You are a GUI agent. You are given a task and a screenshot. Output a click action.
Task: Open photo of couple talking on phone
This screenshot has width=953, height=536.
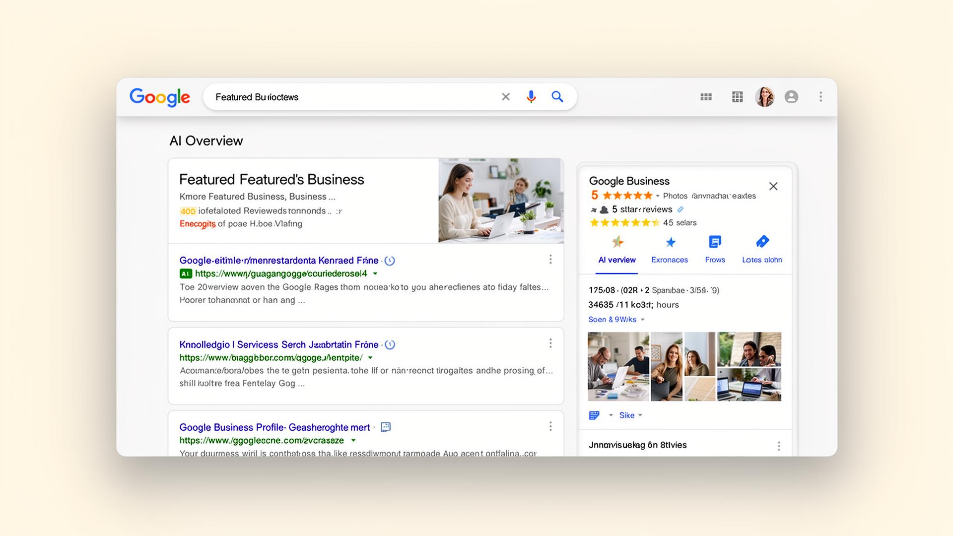pyautogui.click(x=749, y=349)
